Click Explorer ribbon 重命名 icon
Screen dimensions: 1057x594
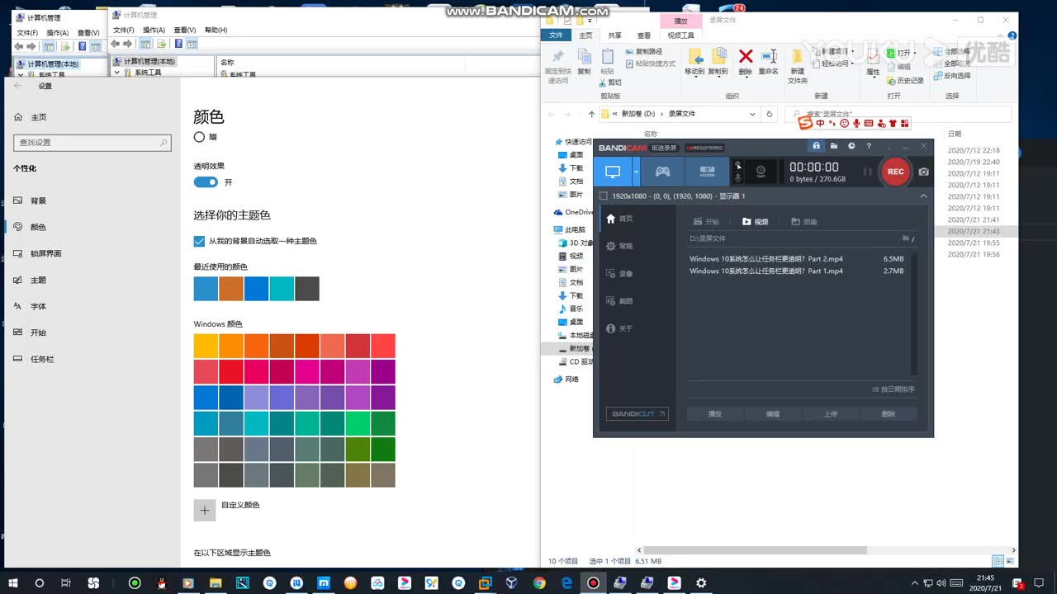pyautogui.click(x=769, y=56)
